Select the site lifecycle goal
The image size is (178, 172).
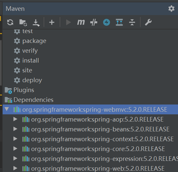(x=27, y=70)
